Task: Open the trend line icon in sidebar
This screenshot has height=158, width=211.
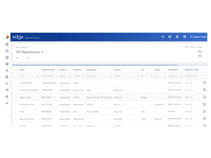Action: 7,103
